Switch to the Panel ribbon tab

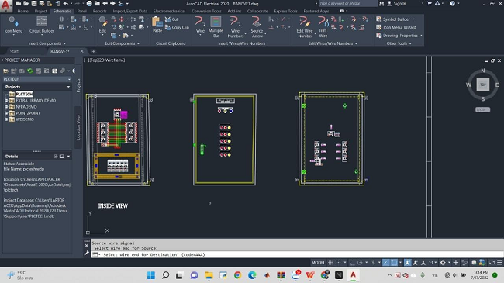click(x=82, y=12)
